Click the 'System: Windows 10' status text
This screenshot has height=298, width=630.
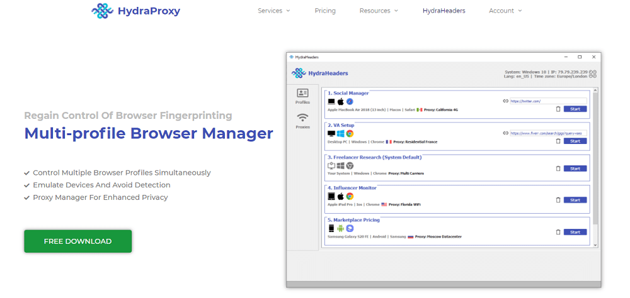526,72
